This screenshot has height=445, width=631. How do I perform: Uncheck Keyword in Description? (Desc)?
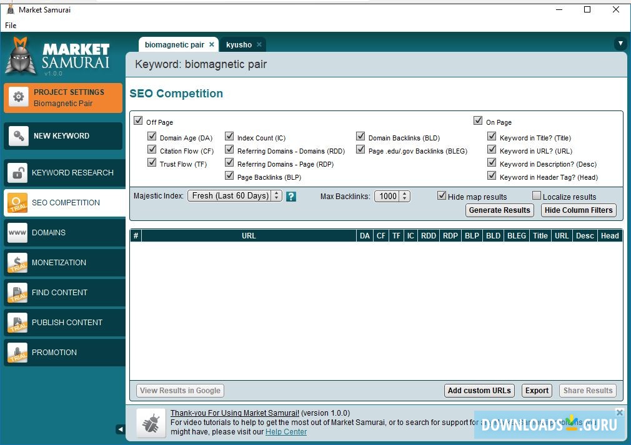coord(492,162)
